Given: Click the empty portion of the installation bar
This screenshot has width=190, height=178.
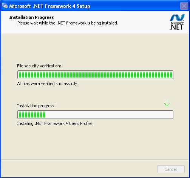Looking at the screenshot, I should 109,114.
